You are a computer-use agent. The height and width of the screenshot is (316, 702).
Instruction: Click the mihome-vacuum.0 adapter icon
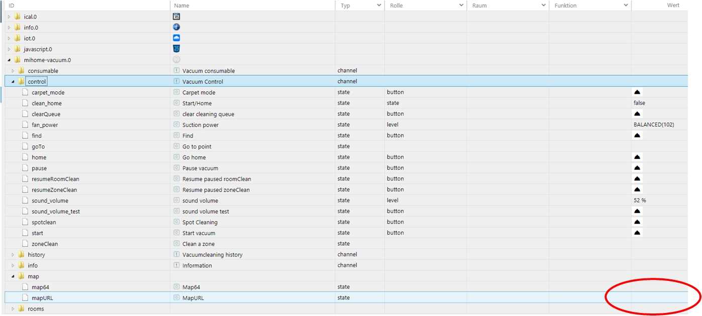[x=176, y=60]
